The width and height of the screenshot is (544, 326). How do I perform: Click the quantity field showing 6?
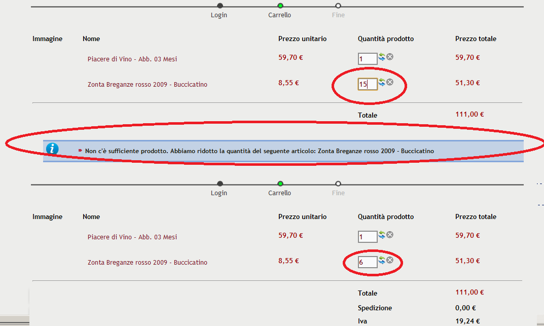tap(368, 262)
